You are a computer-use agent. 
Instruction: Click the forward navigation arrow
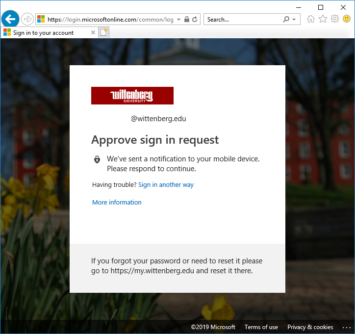click(x=27, y=19)
